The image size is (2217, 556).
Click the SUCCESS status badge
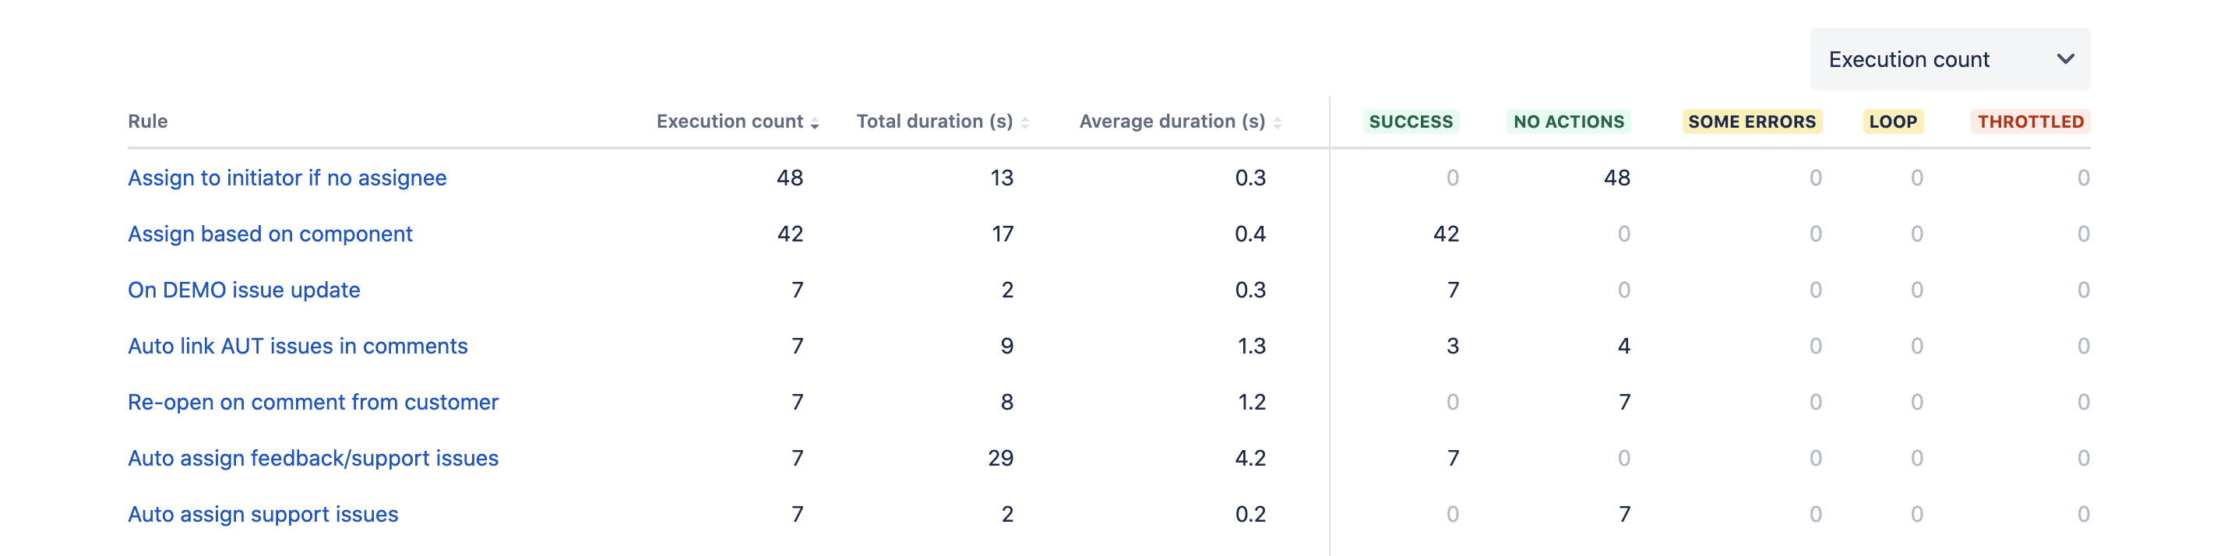(1410, 122)
